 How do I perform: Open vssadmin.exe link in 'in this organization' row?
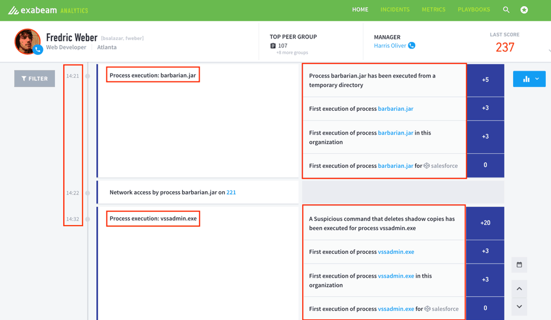[396, 276]
